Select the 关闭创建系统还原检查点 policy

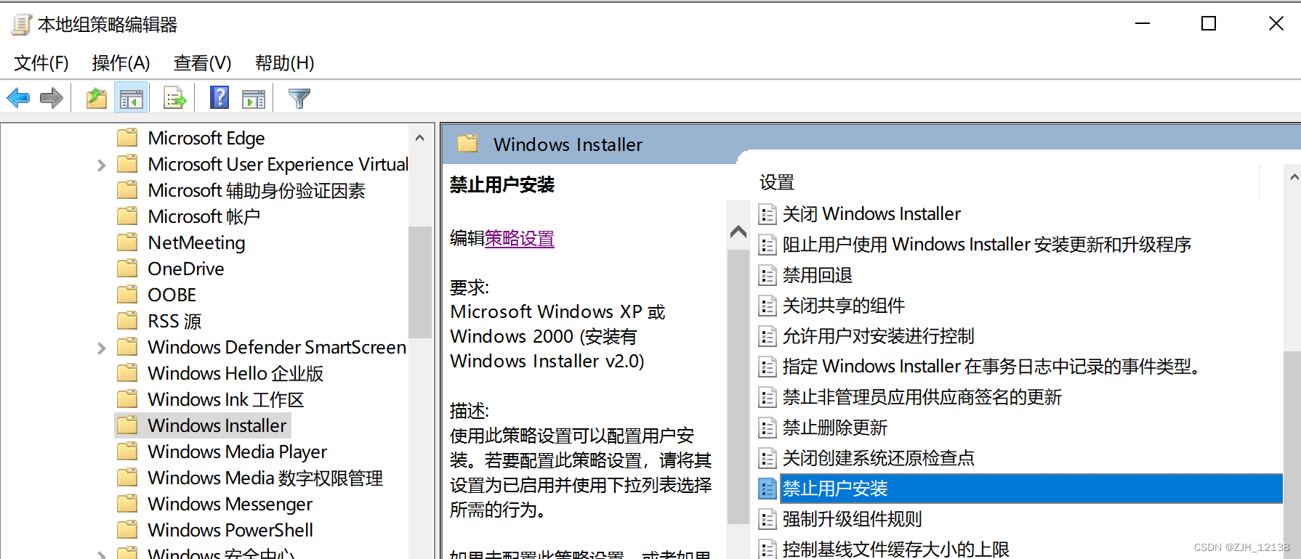point(878,458)
